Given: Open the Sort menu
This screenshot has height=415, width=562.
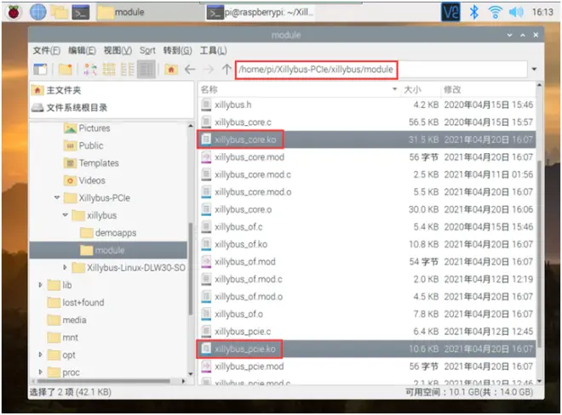Looking at the screenshot, I should point(147,50).
